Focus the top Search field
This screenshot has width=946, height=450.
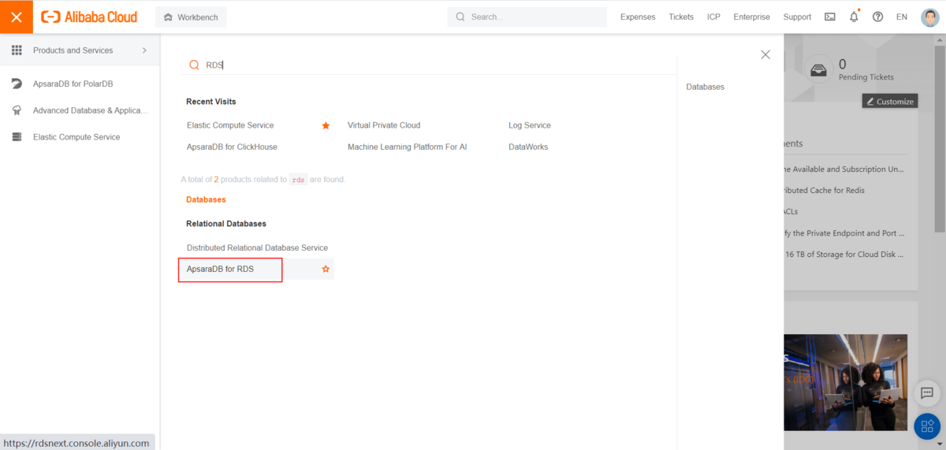[x=527, y=17]
